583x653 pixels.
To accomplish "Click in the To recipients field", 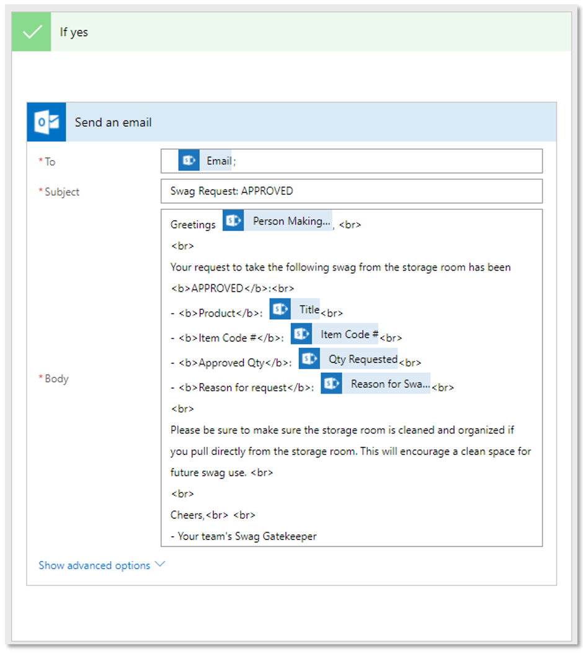I will [385, 161].
